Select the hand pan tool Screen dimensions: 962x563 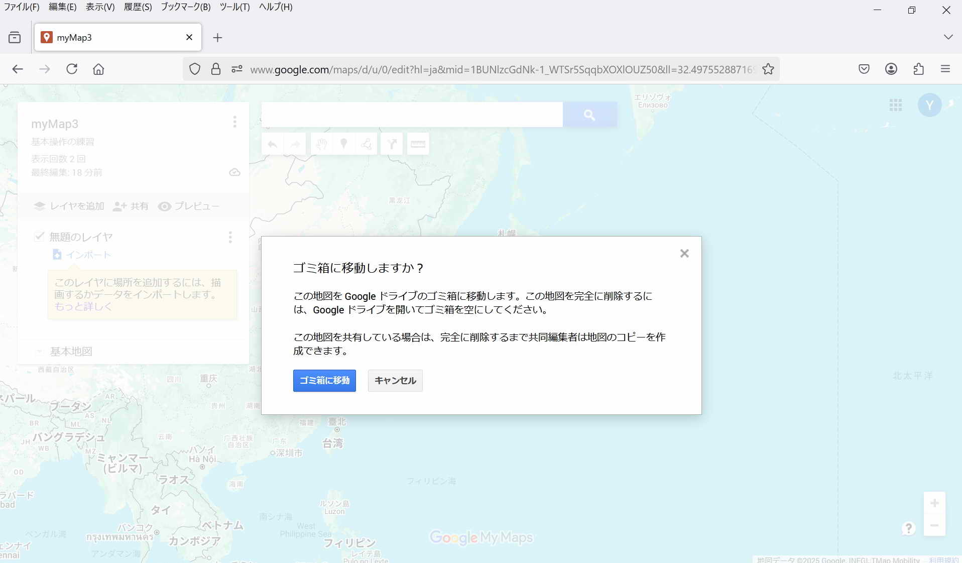coord(321,144)
